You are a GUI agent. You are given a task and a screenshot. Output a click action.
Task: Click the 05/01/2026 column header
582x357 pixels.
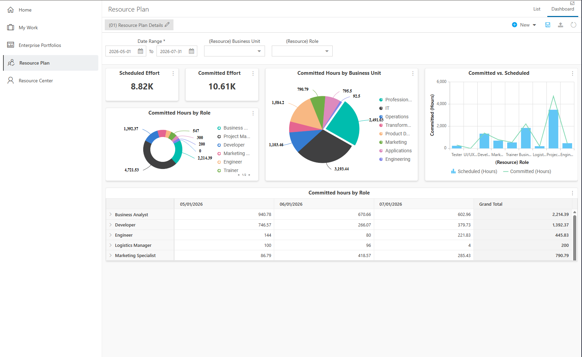pos(224,204)
